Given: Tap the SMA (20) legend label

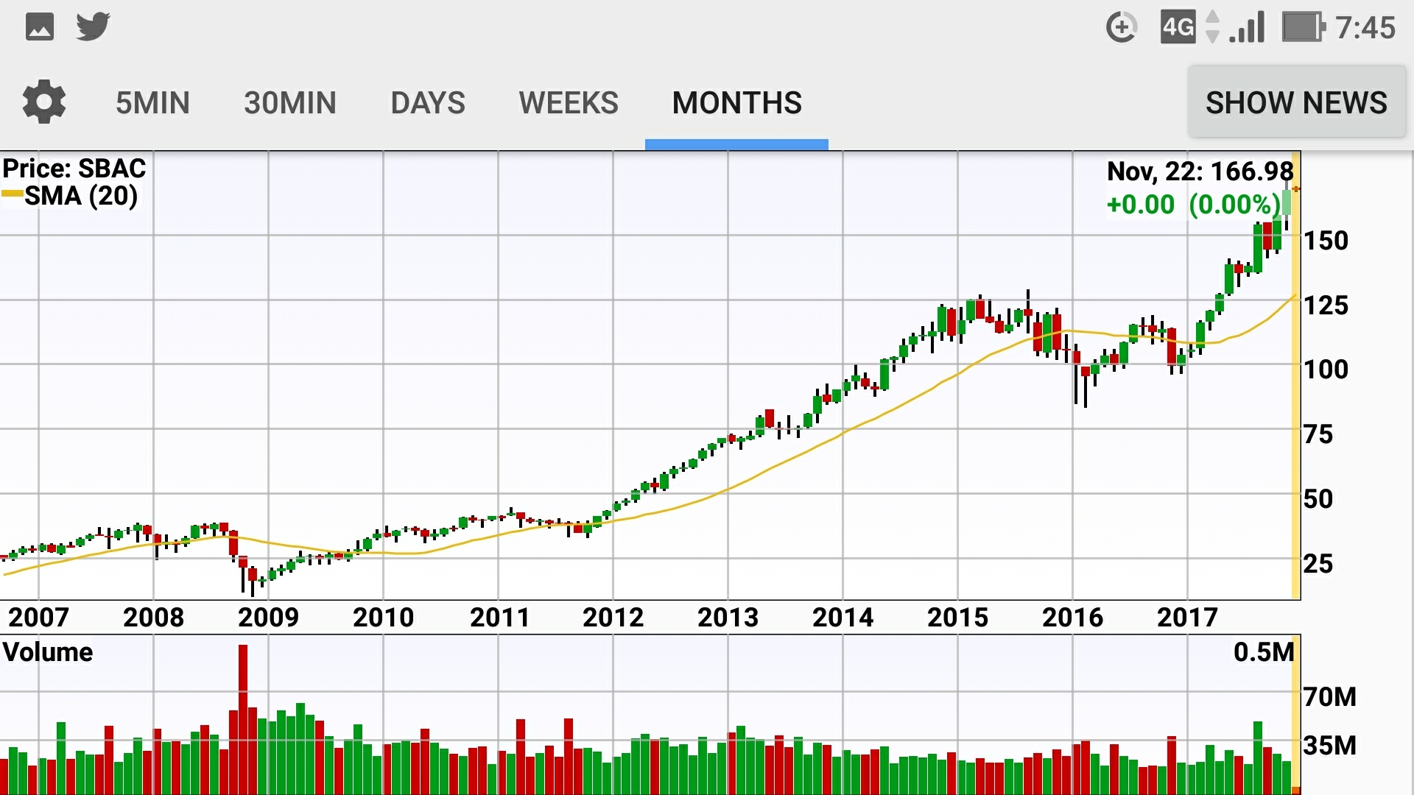Looking at the screenshot, I should coord(81,196).
